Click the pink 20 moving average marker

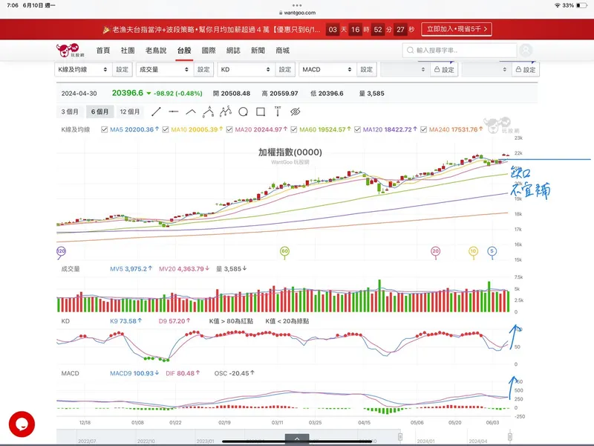[x=436, y=252]
